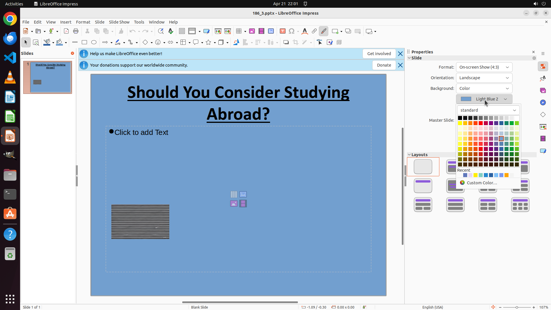Click the Insert Text Box icon
The width and height of the screenshot is (551, 310).
coord(282,31)
